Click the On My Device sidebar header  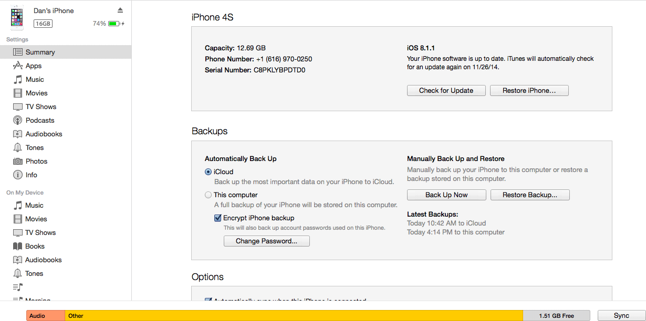point(25,192)
